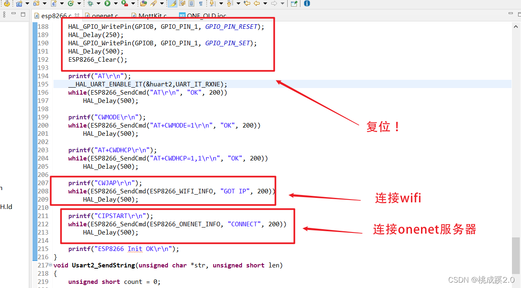
Task: Click the vertical scrollbar thumb of editor
Action: tap(516, 255)
